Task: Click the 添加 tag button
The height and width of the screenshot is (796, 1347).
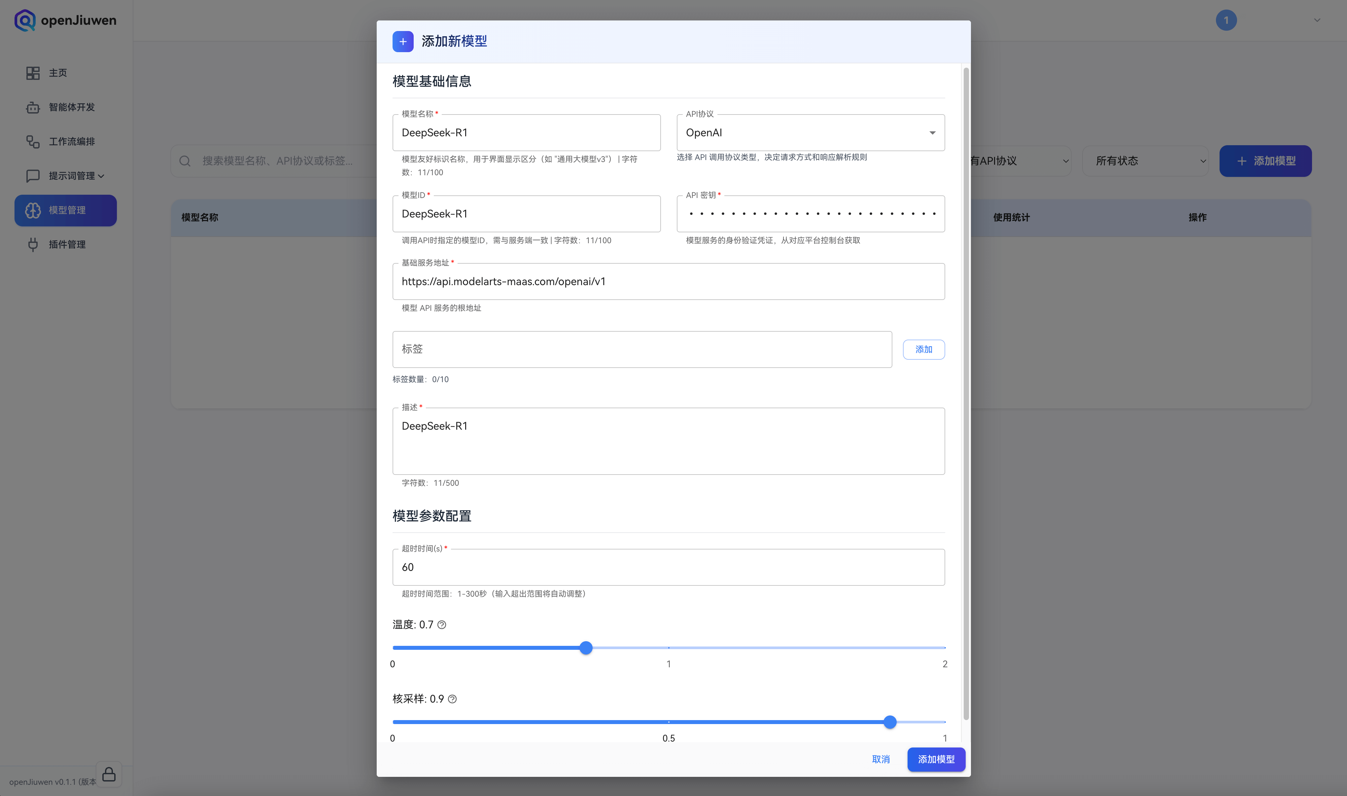Action: [x=923, y=349]
